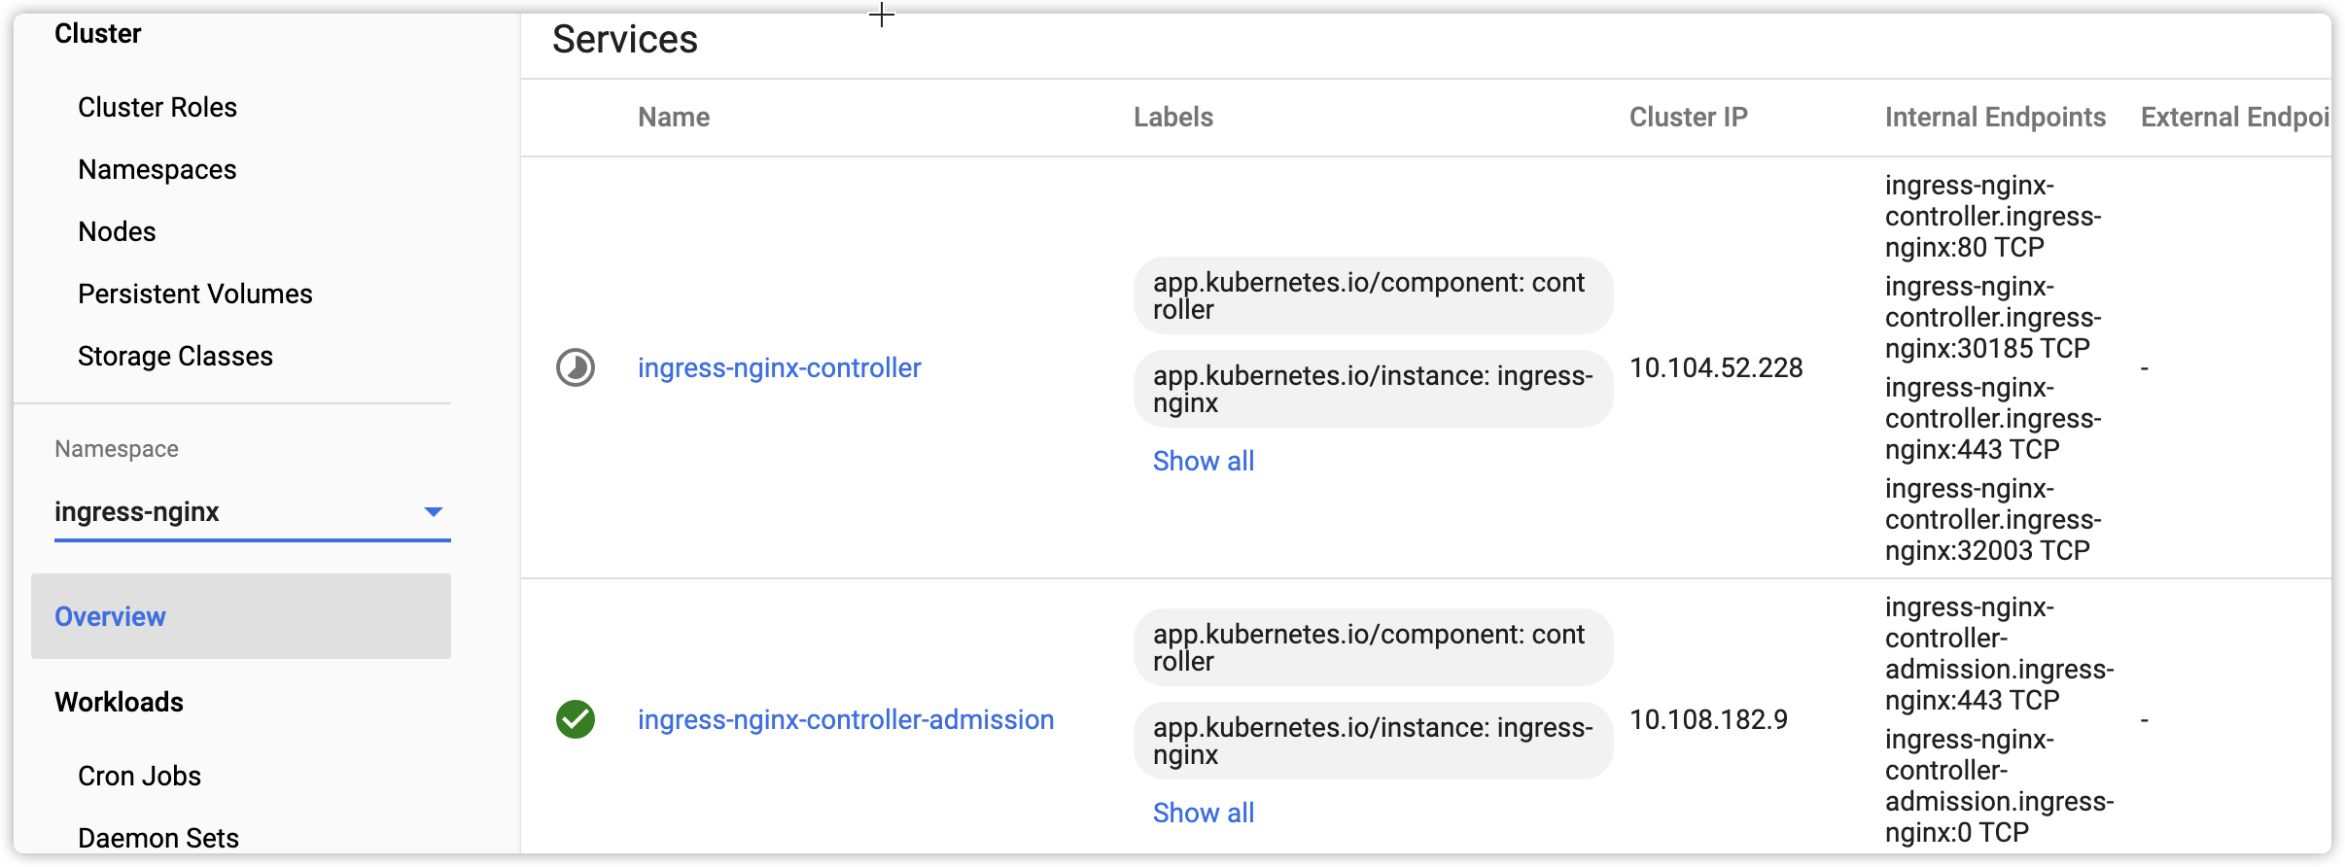2345x867 pixels.
Task: Navigate to Nodes page
Action: point(117,232)
